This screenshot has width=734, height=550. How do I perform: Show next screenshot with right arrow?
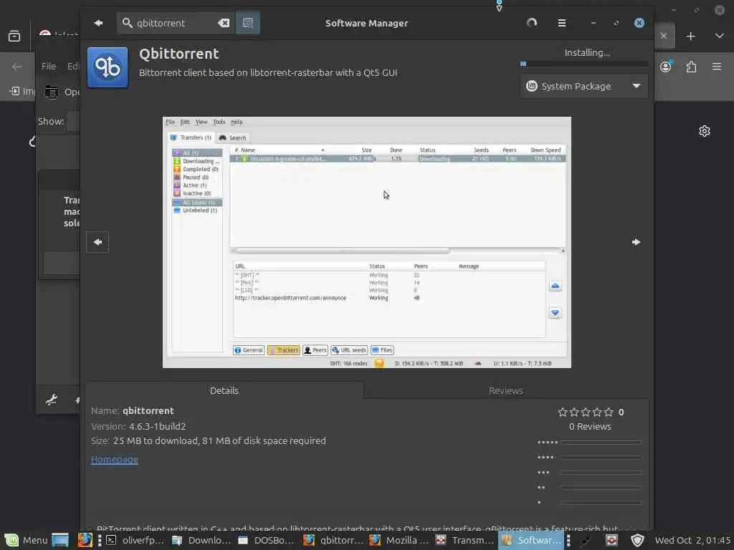click(636, 242)
